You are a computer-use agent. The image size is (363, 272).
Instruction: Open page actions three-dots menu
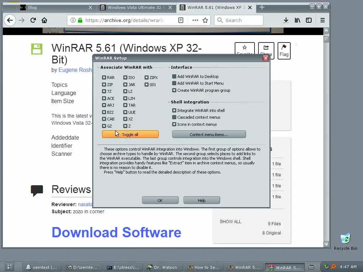[x=195, y=20]
